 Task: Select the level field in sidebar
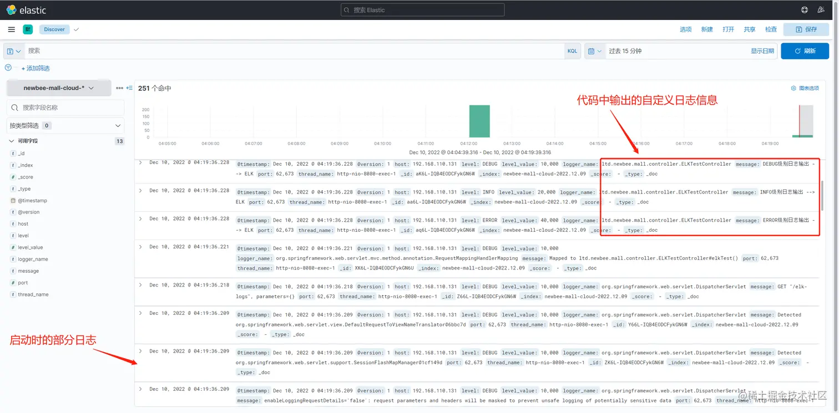coord(23,236)
